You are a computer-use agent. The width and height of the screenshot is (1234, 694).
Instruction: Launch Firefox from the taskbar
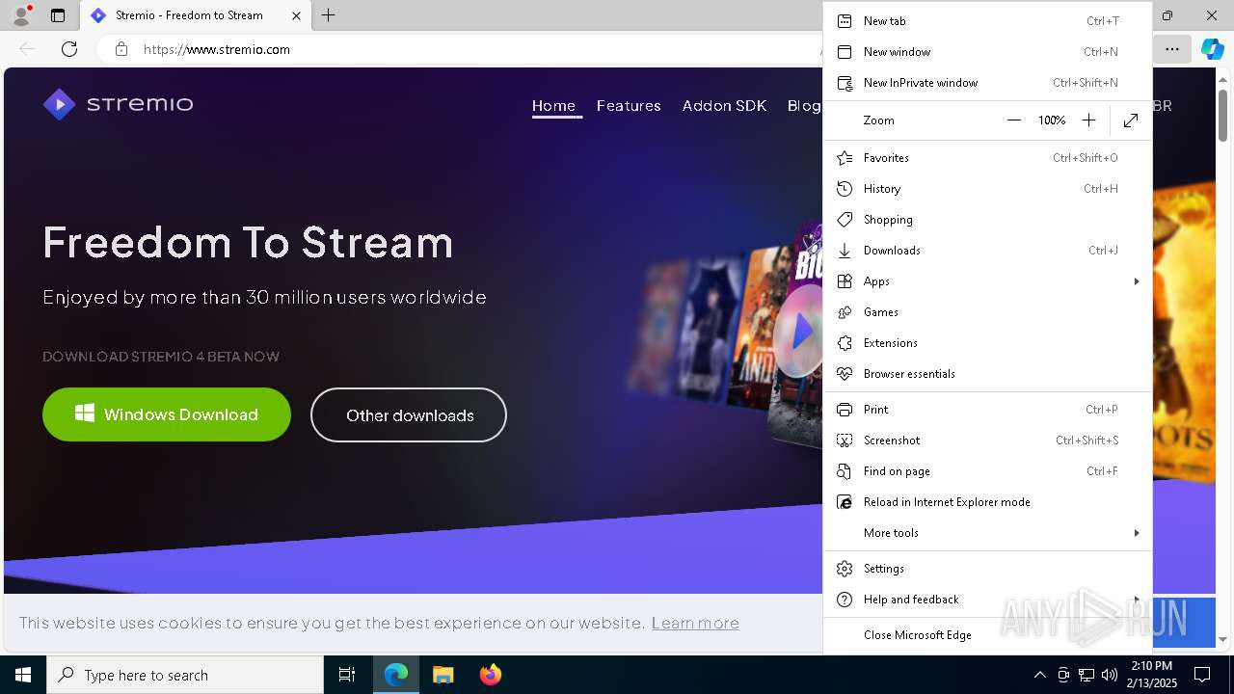(491, 675)
